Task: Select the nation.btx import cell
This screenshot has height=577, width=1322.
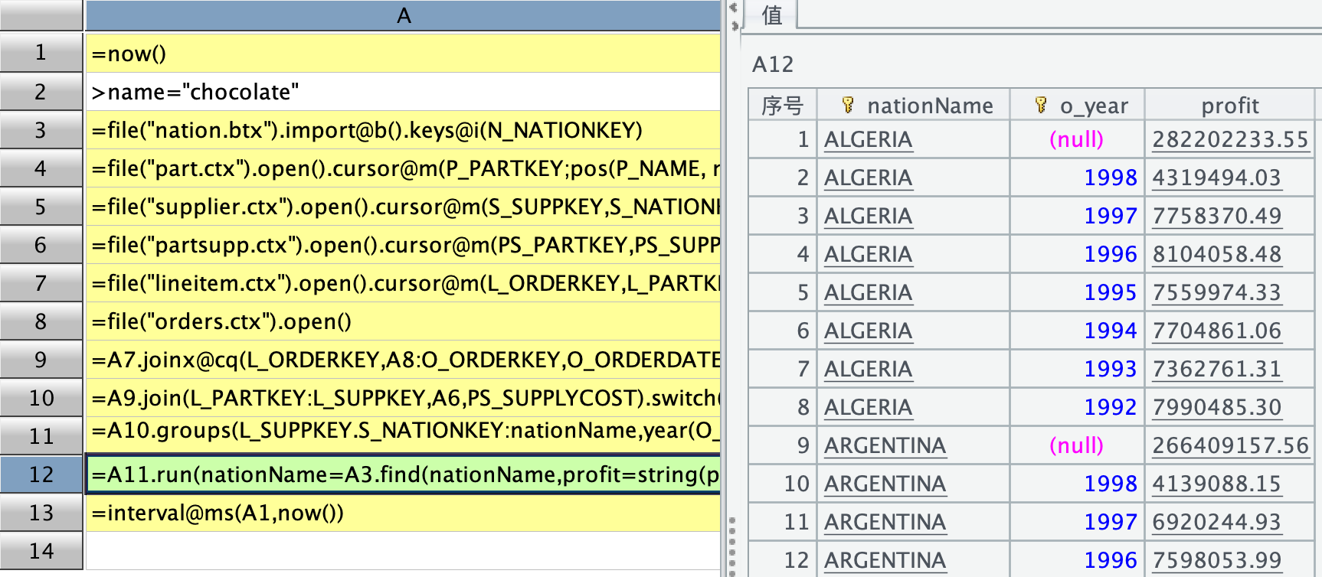Action: (x=404, y=130)
